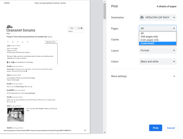
Task: Choose 'Odd pages only' from Pages list
Action: [149, 37]
